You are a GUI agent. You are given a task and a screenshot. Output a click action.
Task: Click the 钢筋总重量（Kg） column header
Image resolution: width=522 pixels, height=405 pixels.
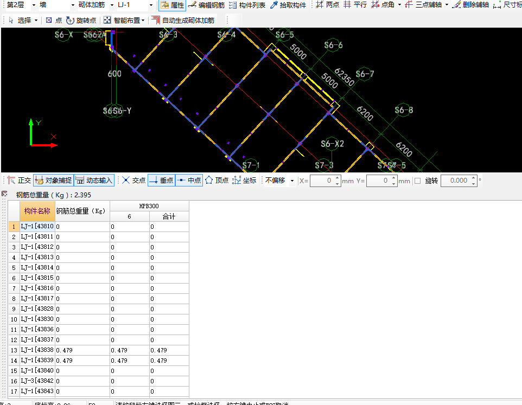click(82, 211)
